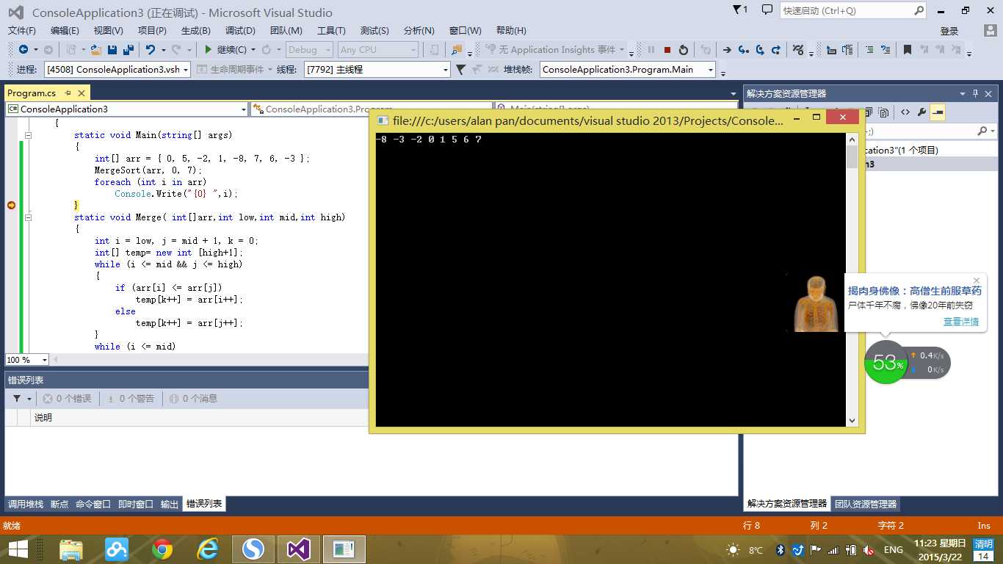Save the current file with the disk icon
Image resolution: width=1003 pixels, height=564 pixels.
[112, 49]
